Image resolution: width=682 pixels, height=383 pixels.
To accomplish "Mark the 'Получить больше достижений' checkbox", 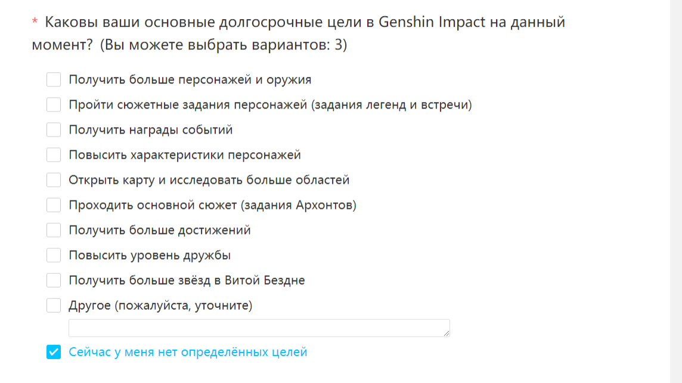I will click(x=54, y=230).
